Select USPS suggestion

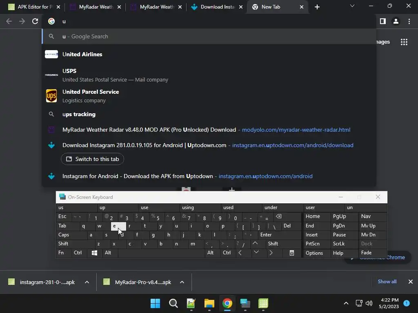[209, 75]
